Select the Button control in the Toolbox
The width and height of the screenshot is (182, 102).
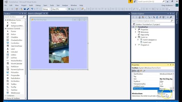pos(13,34)
